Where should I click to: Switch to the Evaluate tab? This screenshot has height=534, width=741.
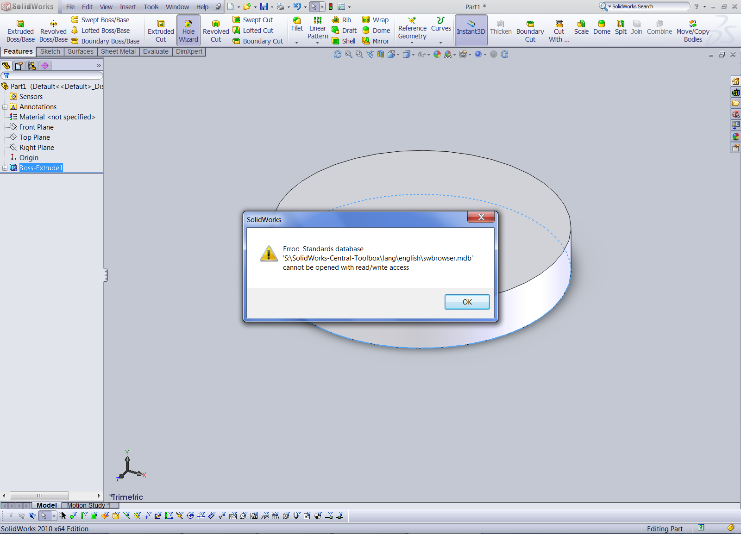point(156,51)
